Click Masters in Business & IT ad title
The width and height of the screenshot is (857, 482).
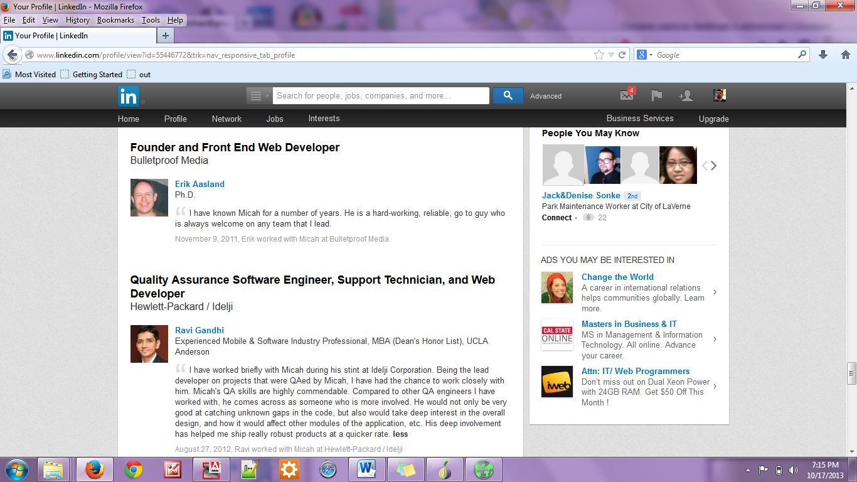coord(629,324)
